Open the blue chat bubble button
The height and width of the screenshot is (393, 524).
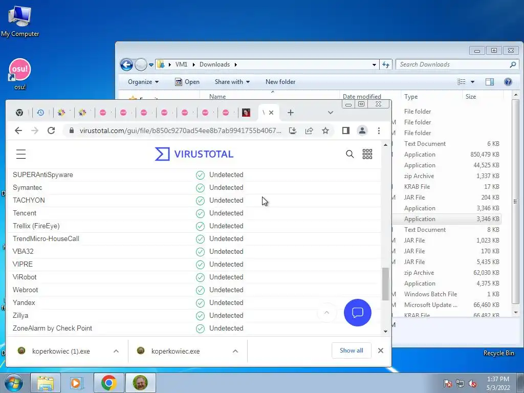click(358, 313)
